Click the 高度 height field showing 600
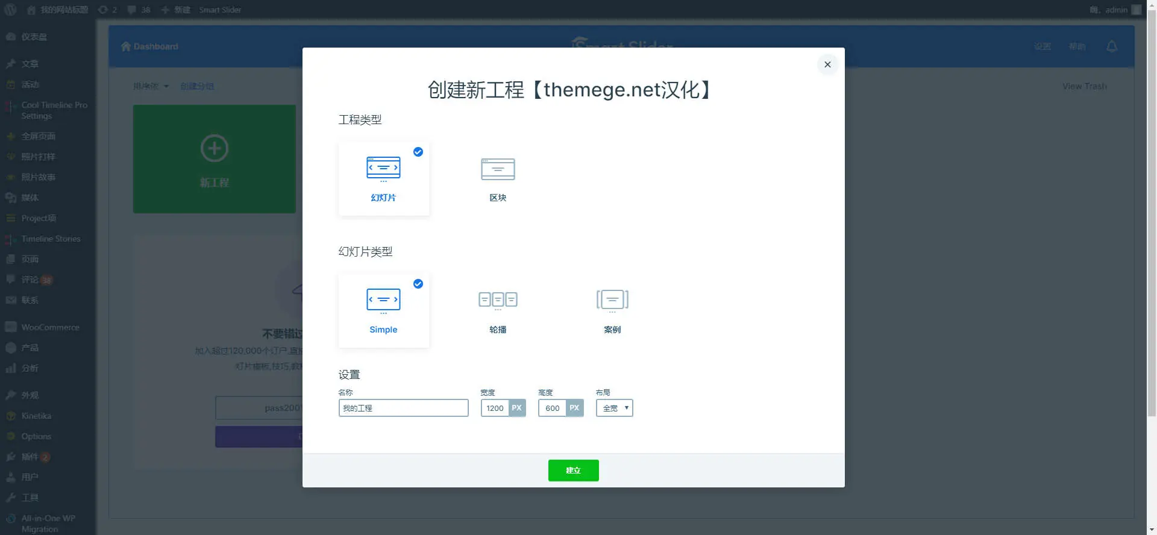 (x=553, y=408)
